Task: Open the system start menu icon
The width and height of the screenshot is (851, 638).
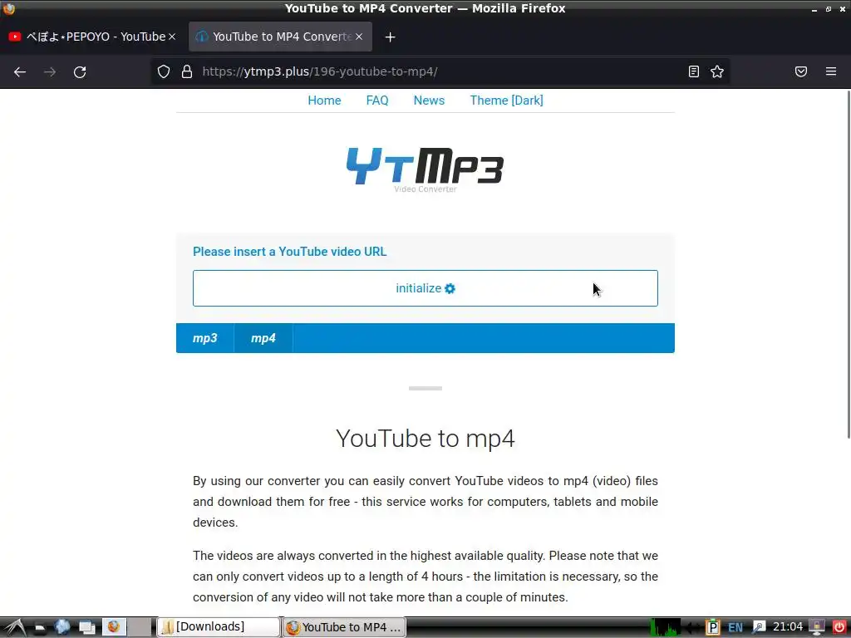Action: [14, 627]
